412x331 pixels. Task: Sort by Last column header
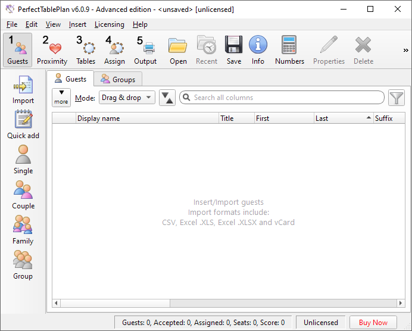tap(344, 118)
